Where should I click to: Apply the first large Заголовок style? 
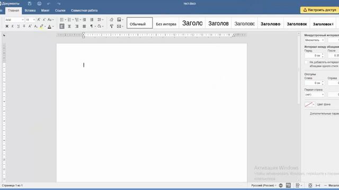coord(192,23)
